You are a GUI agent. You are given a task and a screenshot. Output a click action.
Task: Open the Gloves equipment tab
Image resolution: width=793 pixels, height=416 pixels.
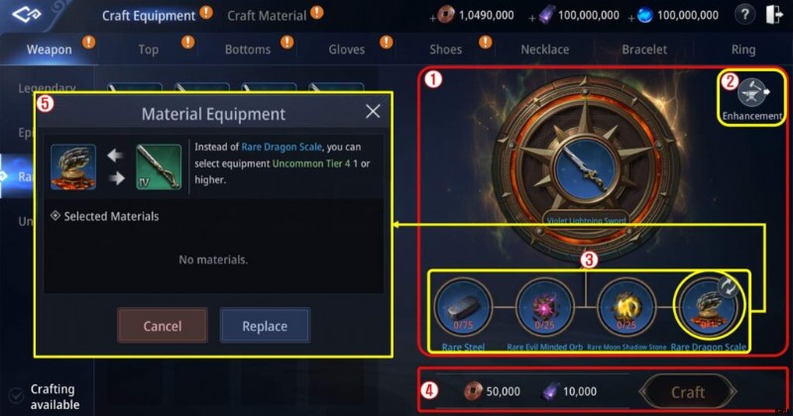346,50
